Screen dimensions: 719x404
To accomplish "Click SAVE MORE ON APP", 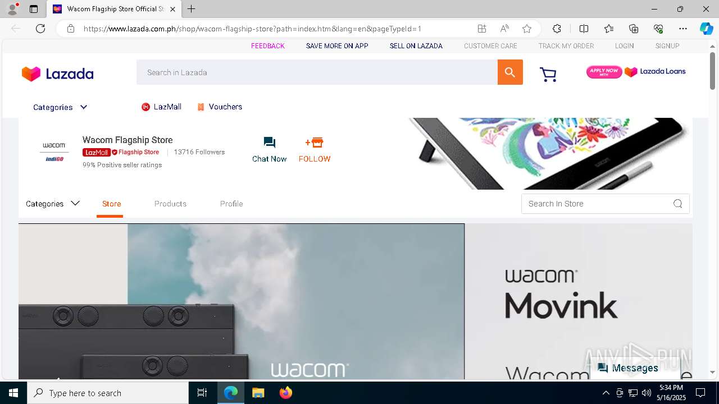I will 337,46.
